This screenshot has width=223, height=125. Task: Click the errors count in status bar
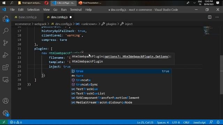pos(13,122)
